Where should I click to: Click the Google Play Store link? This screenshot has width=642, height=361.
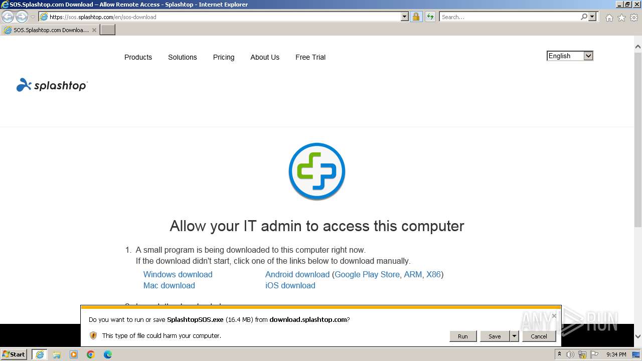click(367, 274)
